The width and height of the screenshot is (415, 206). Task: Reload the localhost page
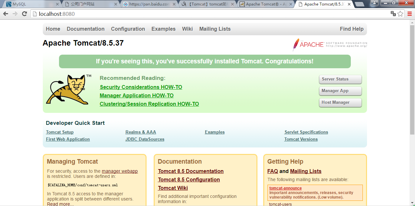24,14
